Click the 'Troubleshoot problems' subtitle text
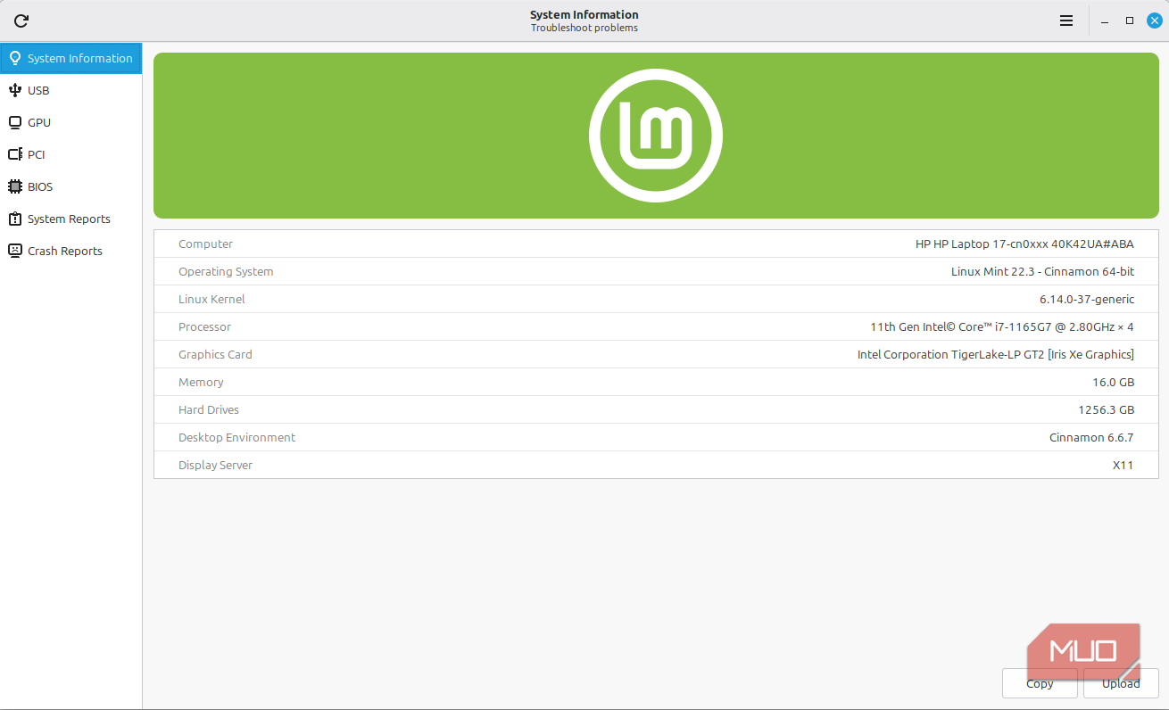The width and height of the screenshot is (1169, 710). tap(584, 28)
